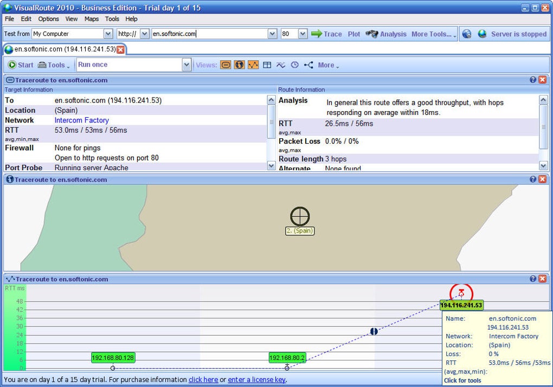Open the Options menu

tap(48, 19)
